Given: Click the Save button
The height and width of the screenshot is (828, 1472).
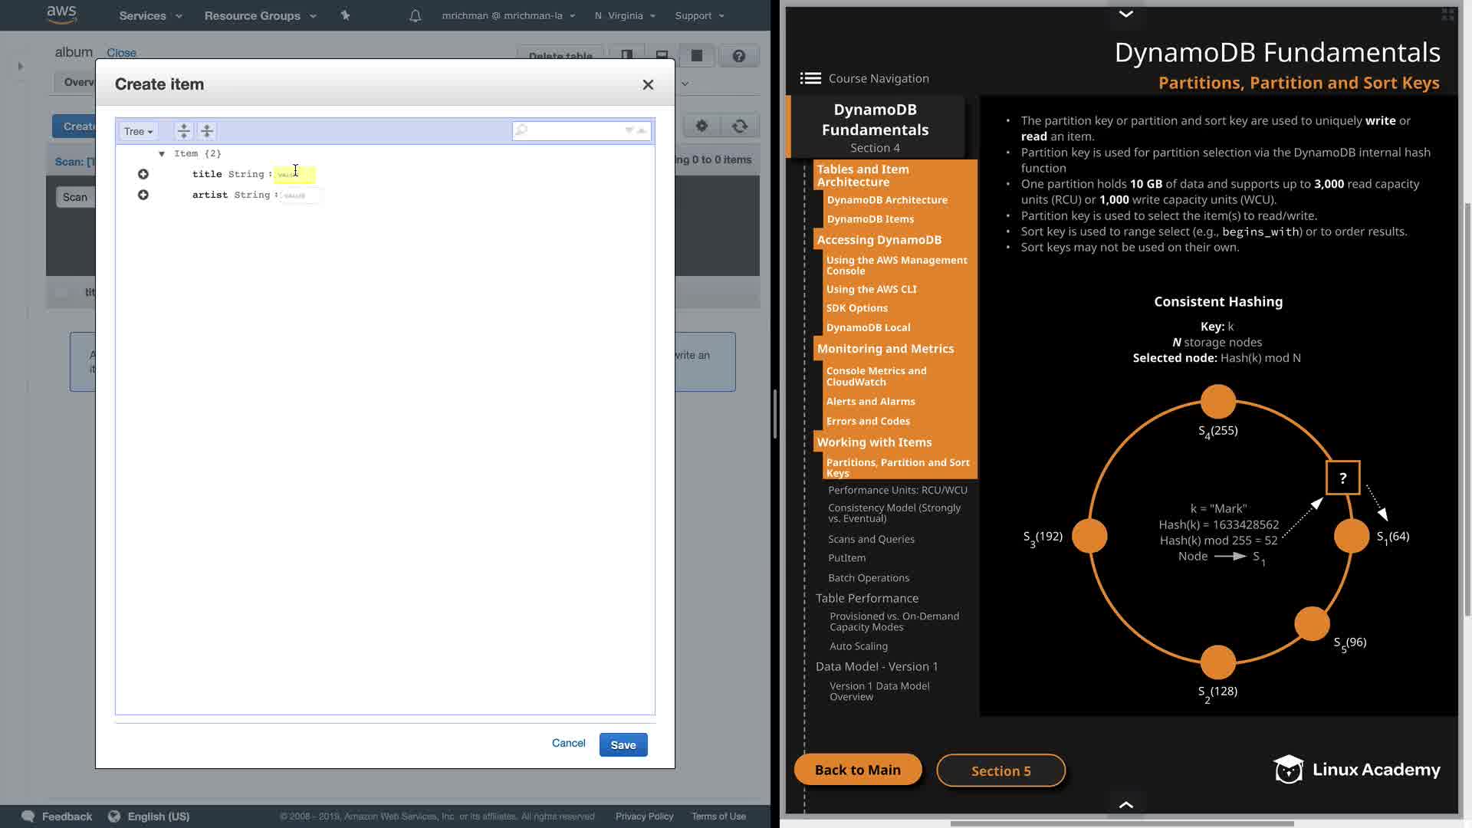Looking at the screenshot, I should tap(623, 745).
